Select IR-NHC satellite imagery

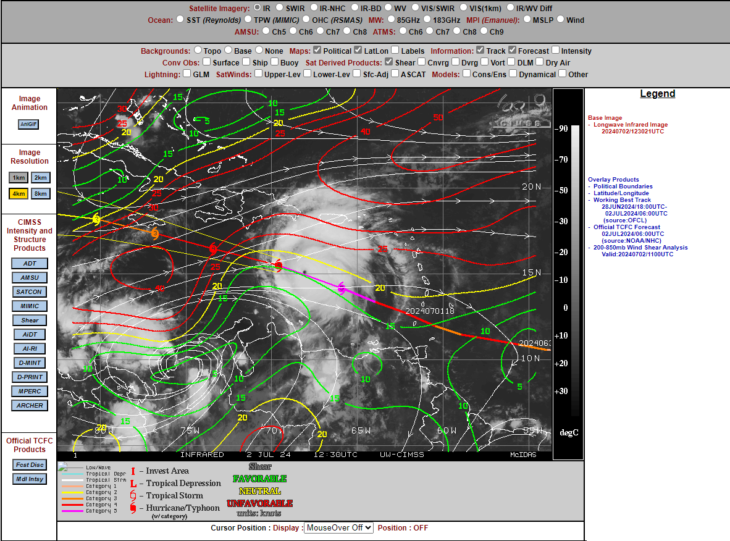tap(314, 7)
